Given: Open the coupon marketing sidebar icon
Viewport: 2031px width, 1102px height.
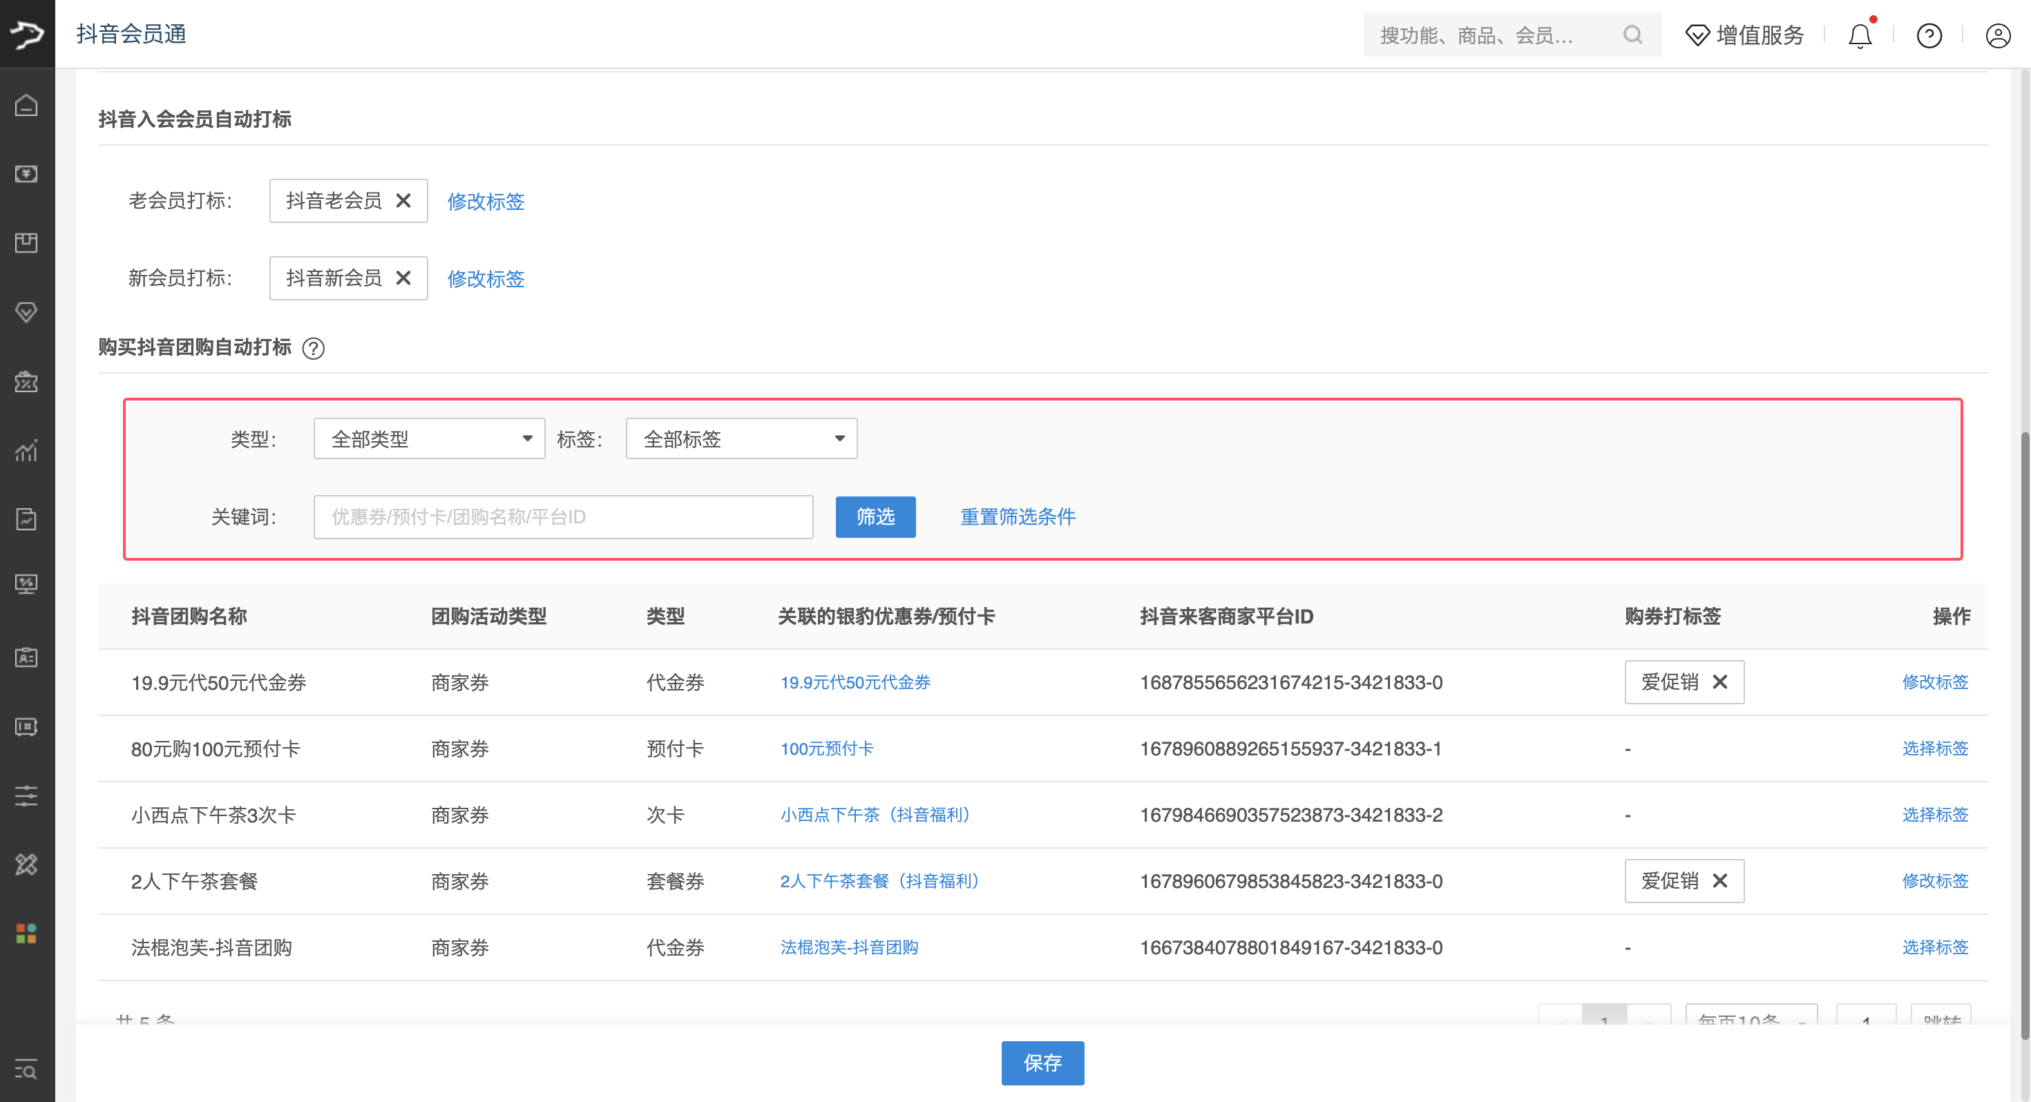Looking at the screenshot, I should coord(26,382).
